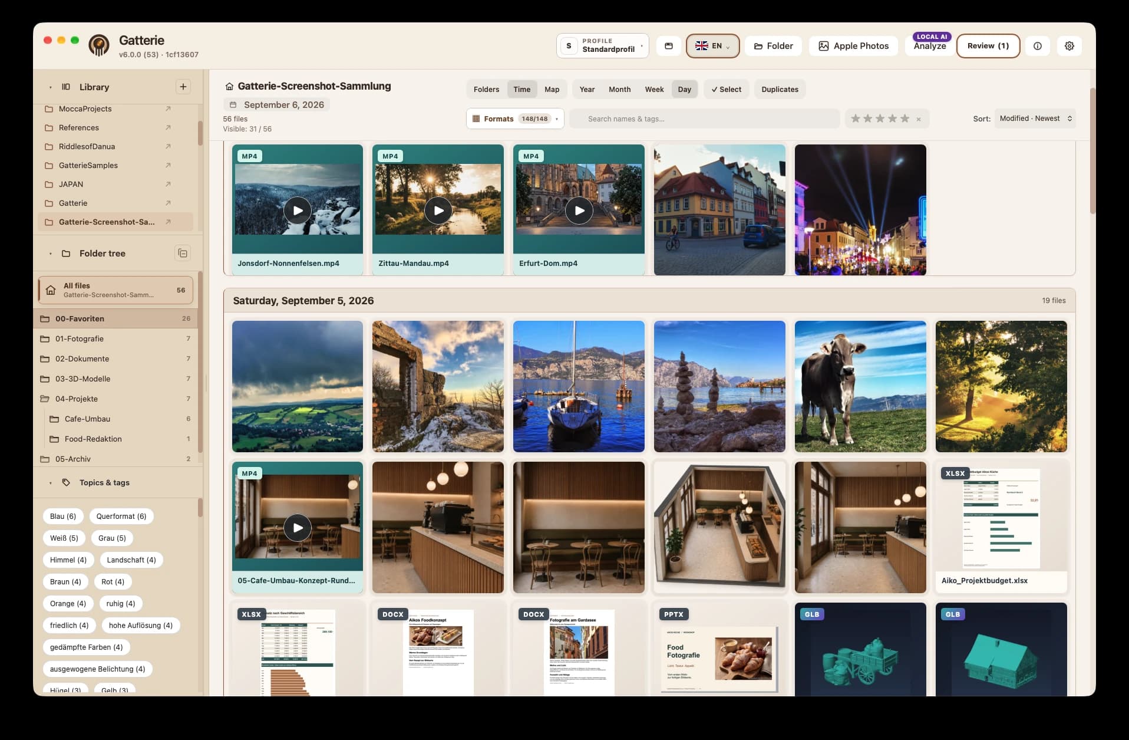Group by Week
Viewport: 1129px width, 740px height.
[654, 90]
